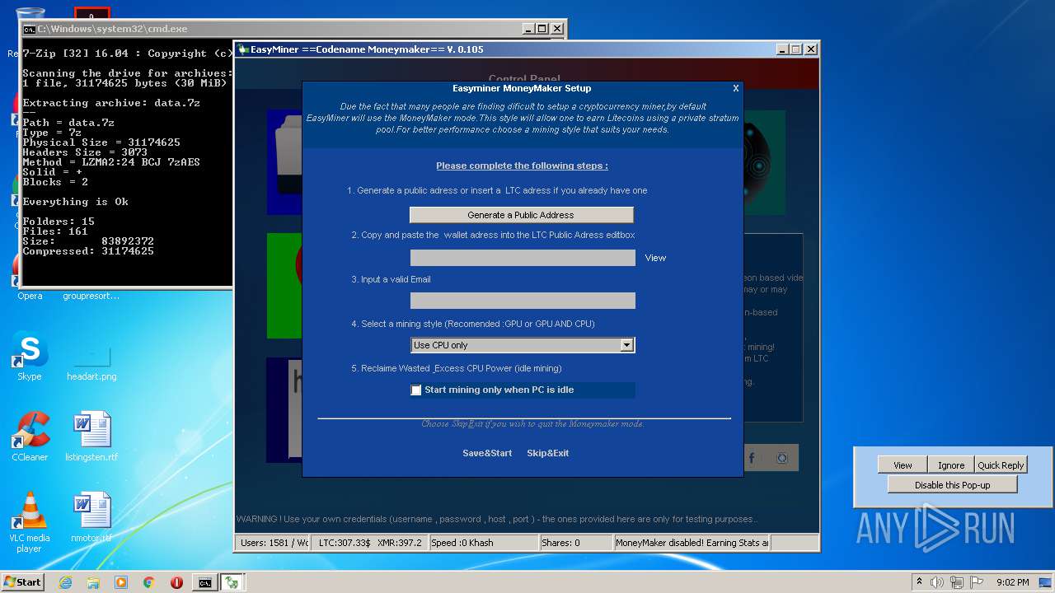Click the valid Email input field
Image resolution: width=1055 pixels, height=593 pixels.
pyautogui.click(x=523, y=301)
